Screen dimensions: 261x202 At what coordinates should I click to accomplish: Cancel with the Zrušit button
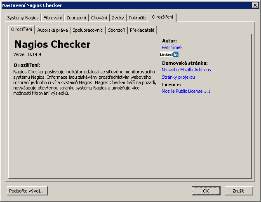coord(239,191)
